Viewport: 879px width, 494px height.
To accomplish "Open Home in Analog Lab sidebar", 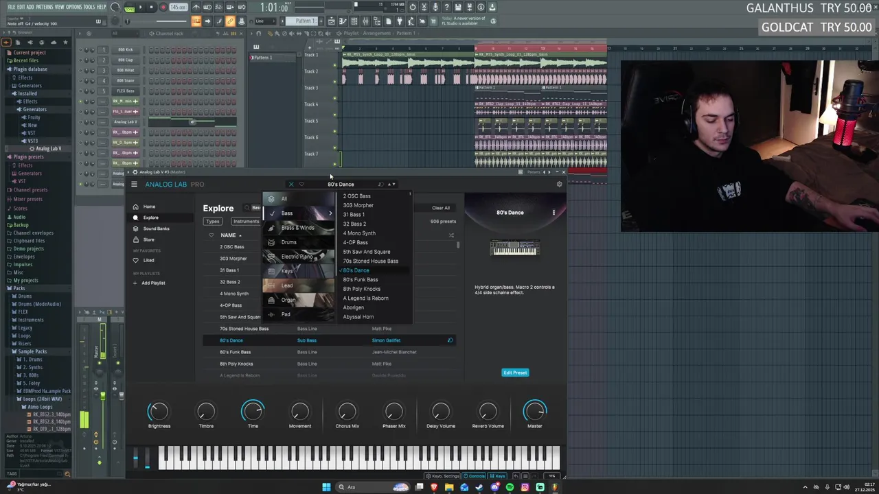I will tap(149, 207).
